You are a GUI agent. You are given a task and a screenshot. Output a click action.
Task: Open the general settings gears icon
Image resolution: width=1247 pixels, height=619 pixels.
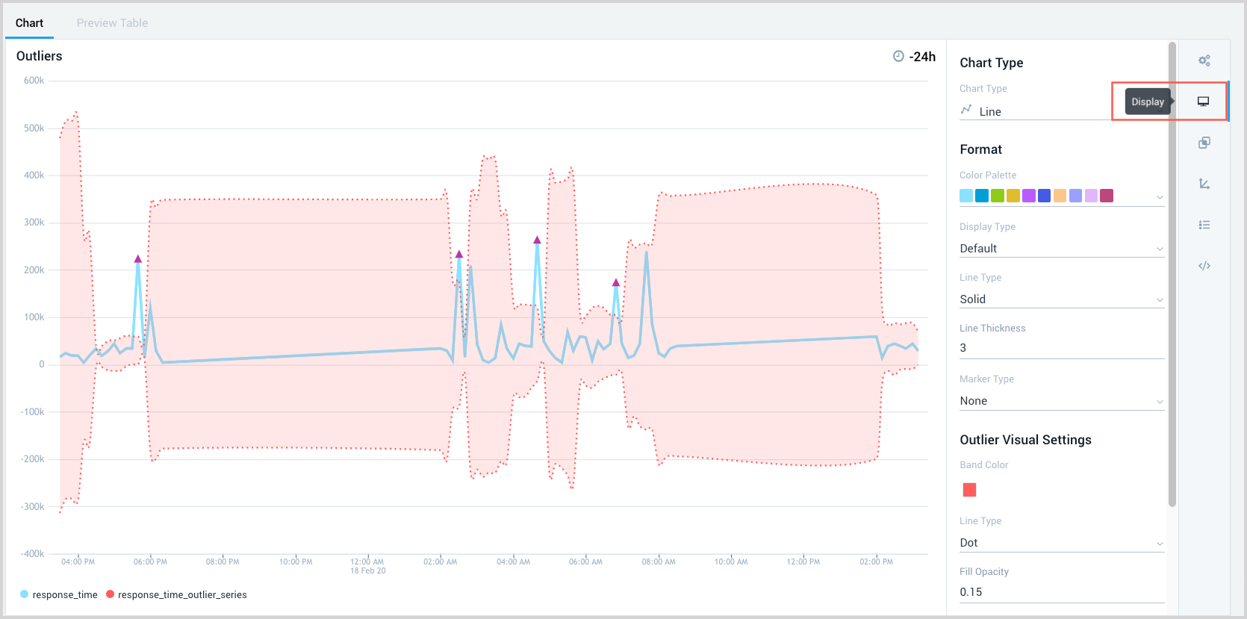pos(1204,60)
